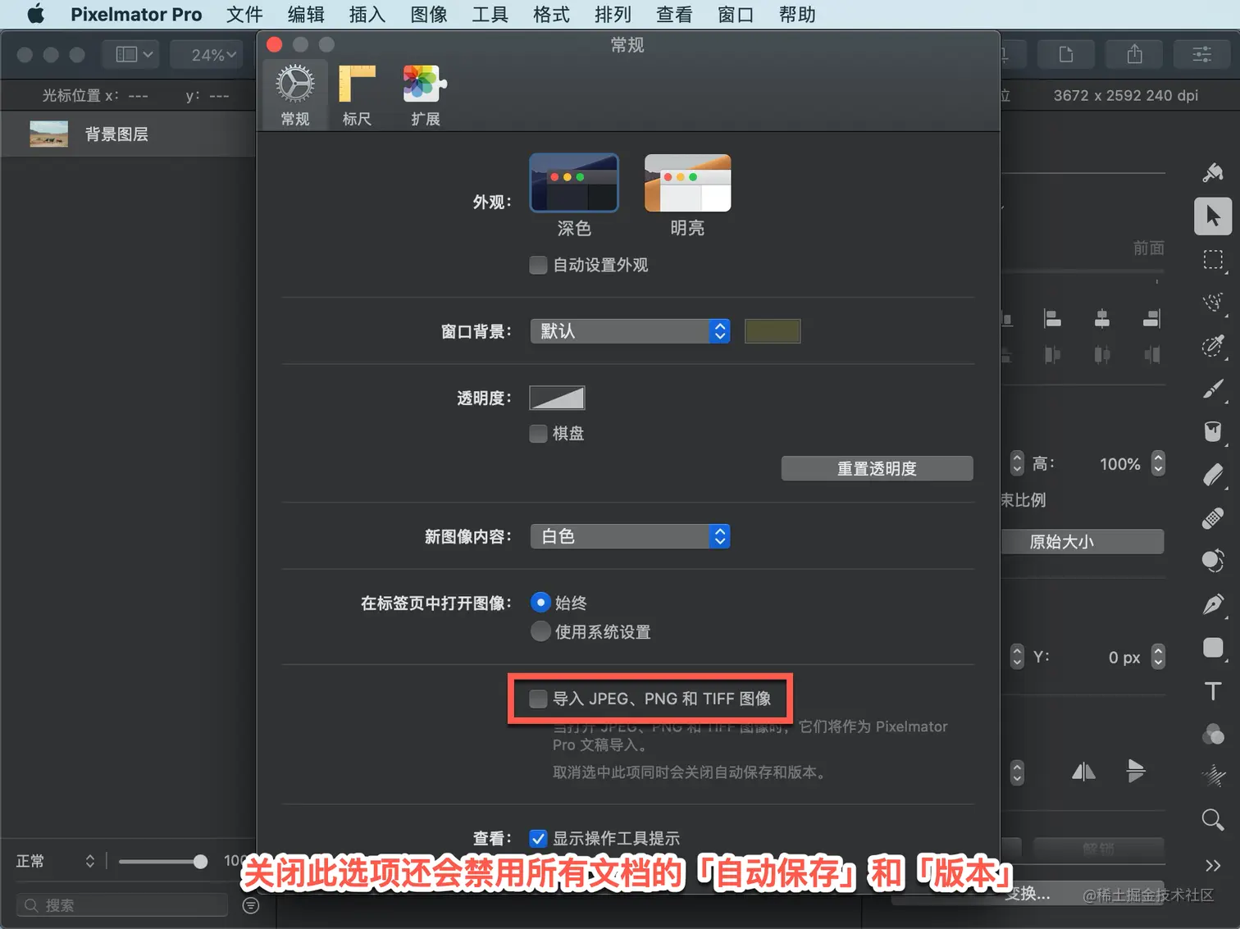Open the Image menu
This screenshot has height=929, width=1240.
(x=428, y=15)
